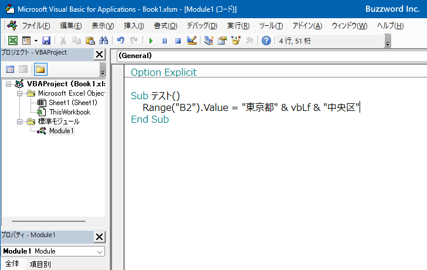Click the VBA menu bar app icon

point(12,26)
